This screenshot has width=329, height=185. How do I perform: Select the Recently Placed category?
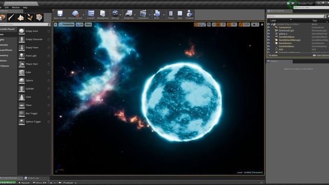click(x=8, y=29)
